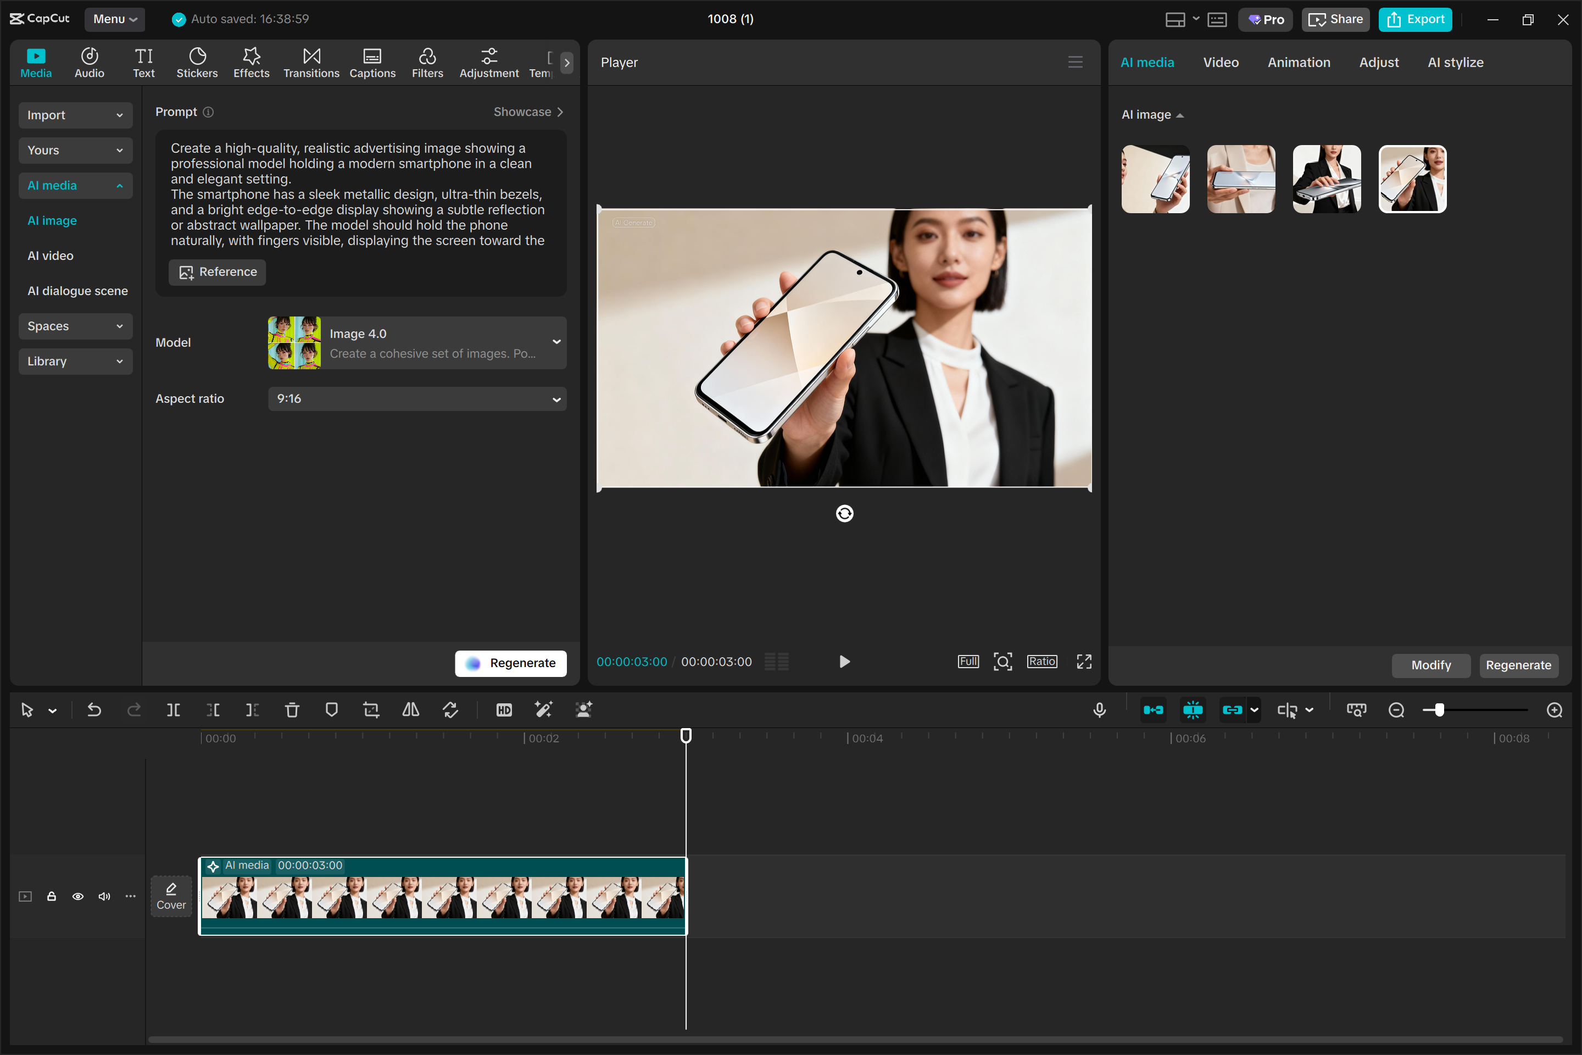
Task: Open the Stickers panel
Action: coord(197,63)
